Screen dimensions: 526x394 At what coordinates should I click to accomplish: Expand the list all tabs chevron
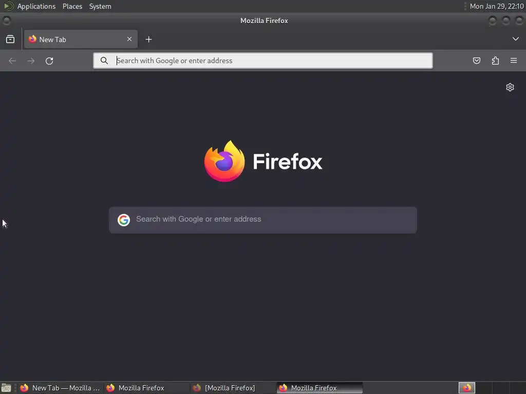pos(516,39)
